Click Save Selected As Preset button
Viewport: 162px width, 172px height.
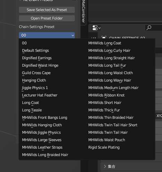[47, 10]
